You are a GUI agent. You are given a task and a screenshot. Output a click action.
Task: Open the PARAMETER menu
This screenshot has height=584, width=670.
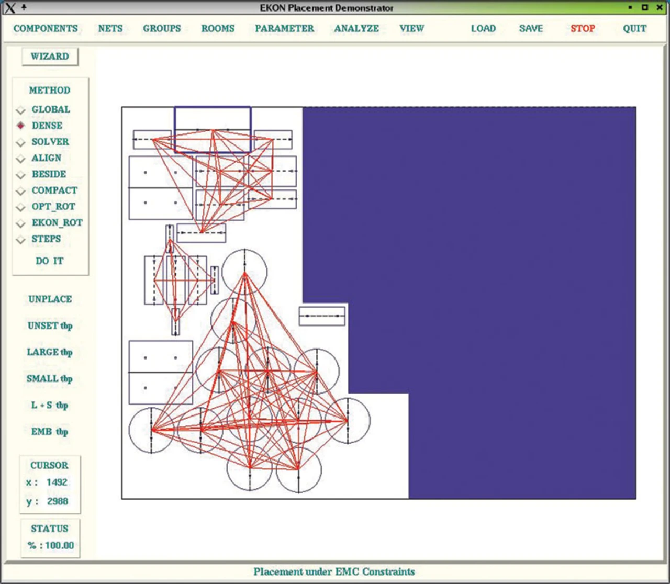[x=285, y=29]
